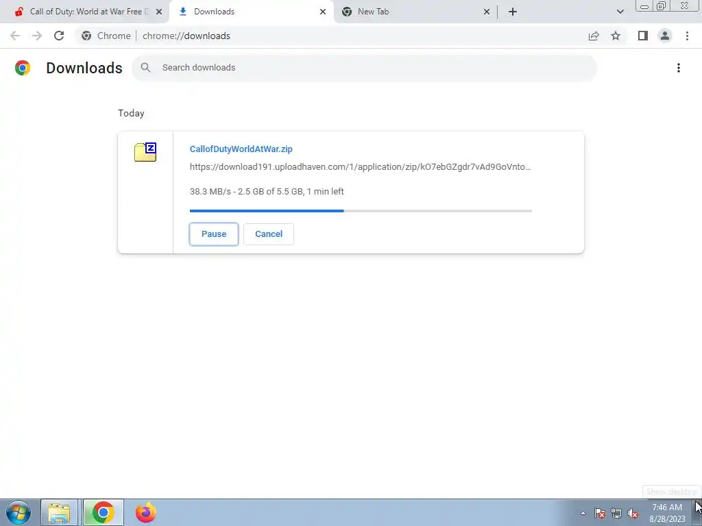The height and width of the screenshot is (526, 702).
Task: Open Chrome's three-dot main menu
Action: (687, 36)
